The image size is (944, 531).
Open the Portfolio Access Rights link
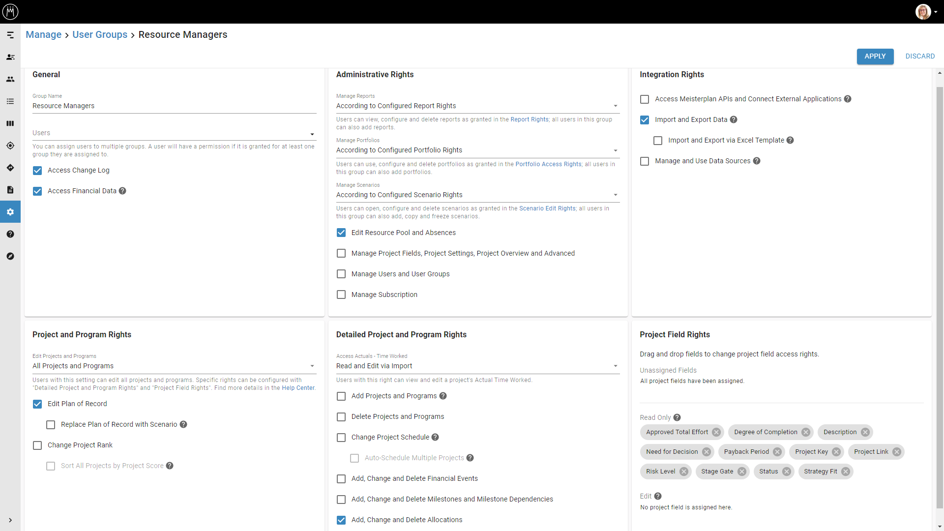click(x=548, y=164)
